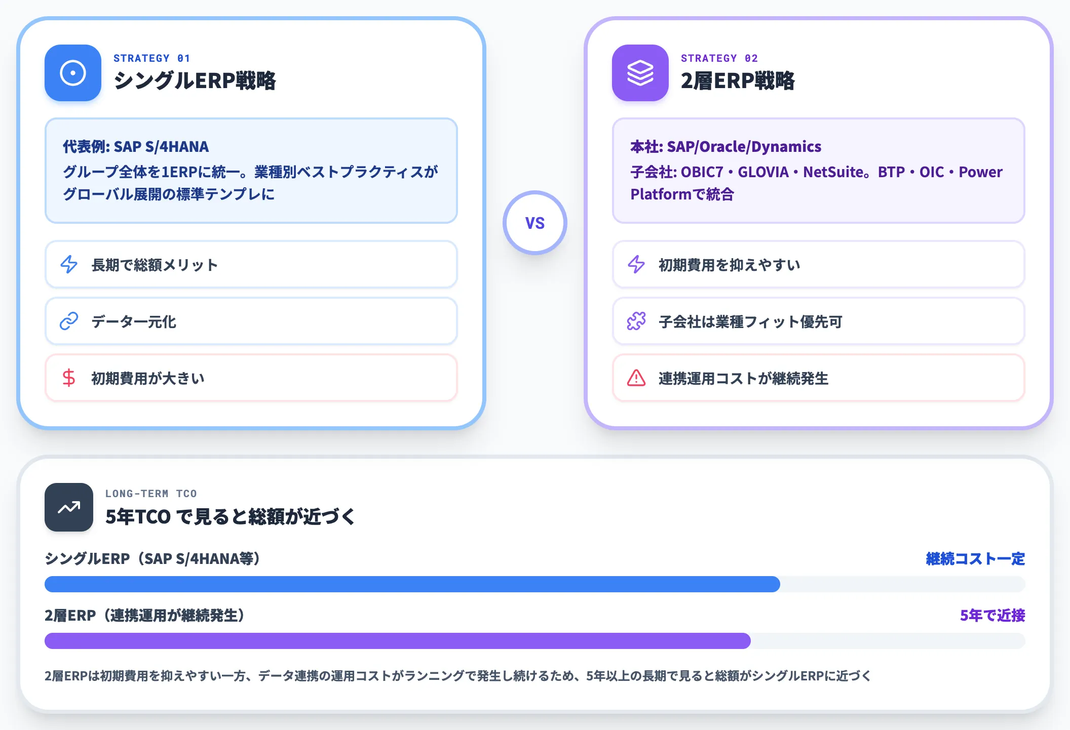
Task: Click the グループ全体を1ERPに統一 description text
Action: point(250,183)
